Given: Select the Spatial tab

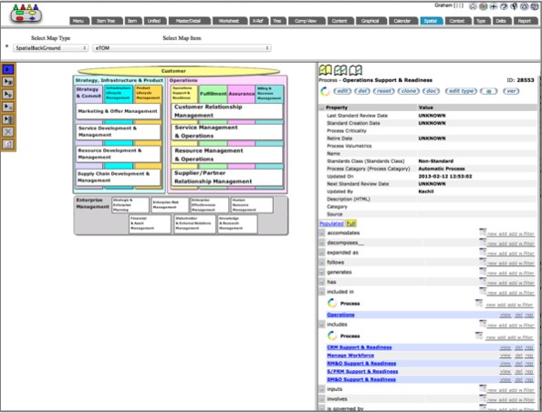Looking at the screenshot, I should tap(432, 21).
